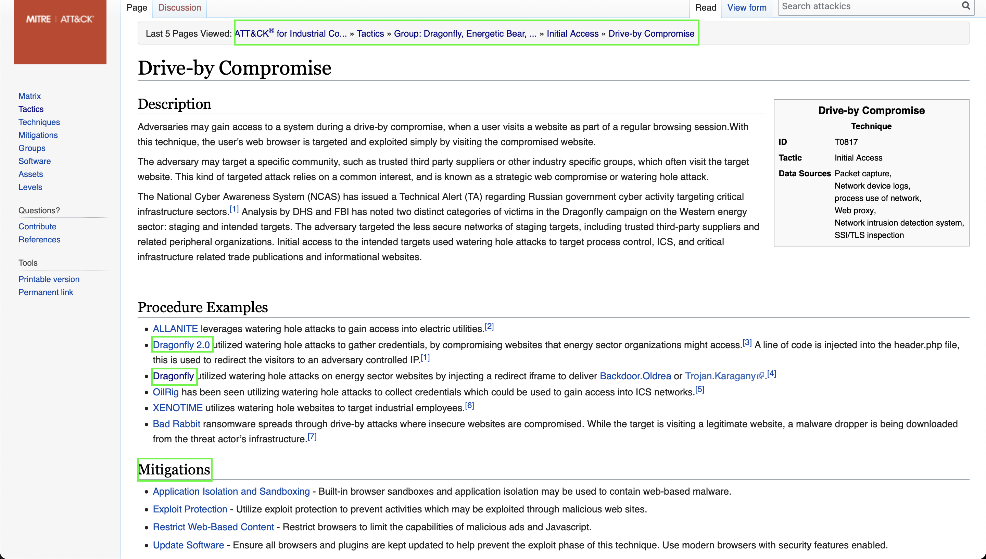The image size is (986, 559).
Task: Follow the Backdoor.Oldrea link
Action: point(635,376)
